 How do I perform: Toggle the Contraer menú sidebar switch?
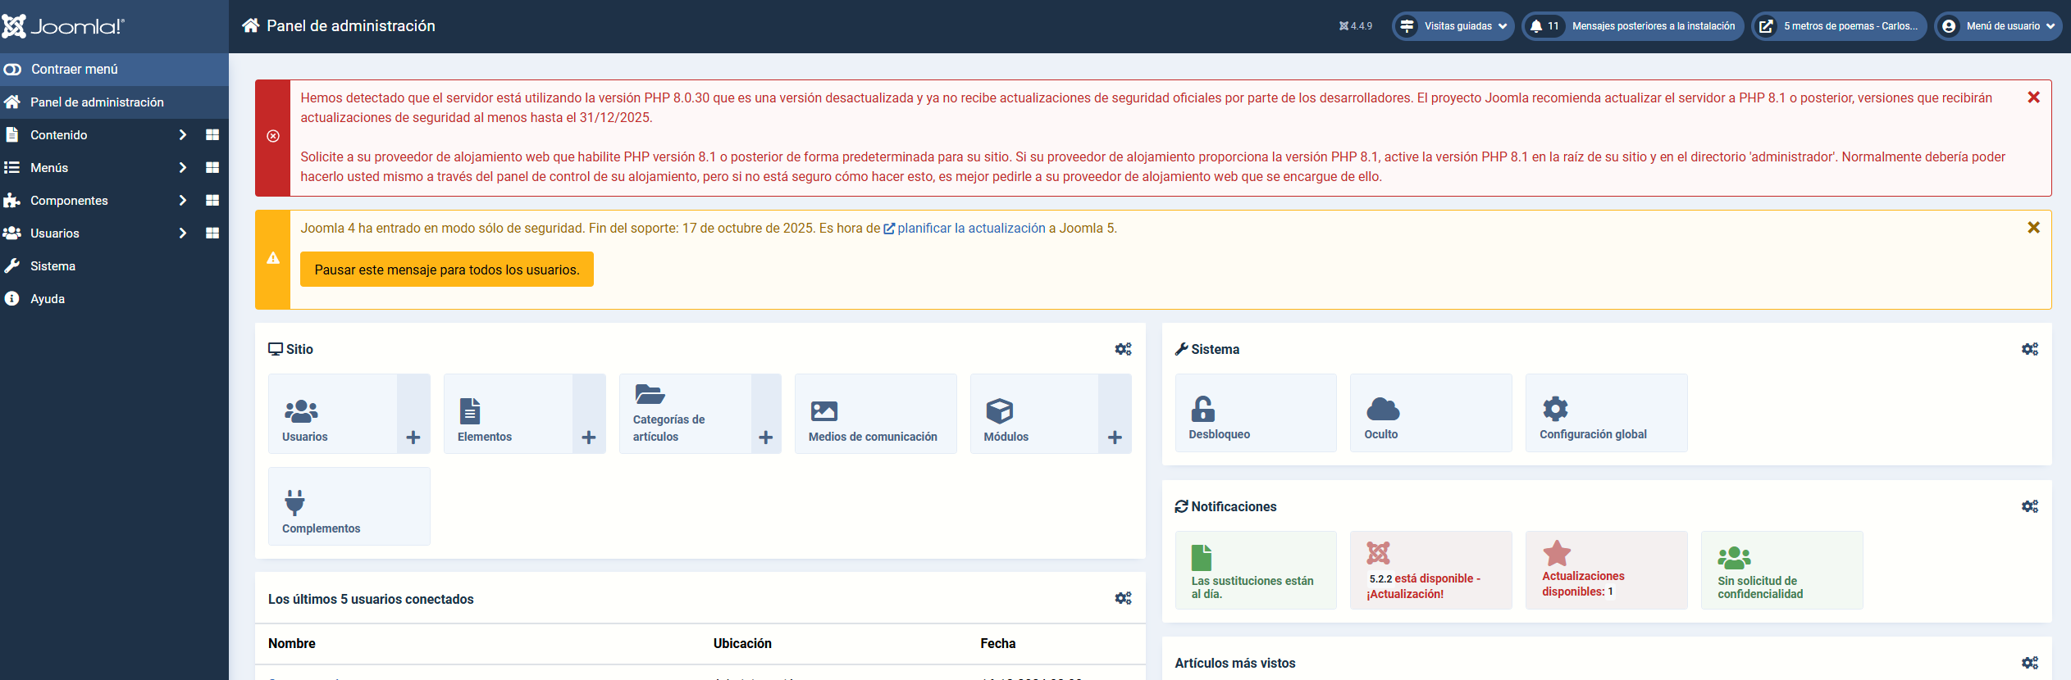coord(114,70)
